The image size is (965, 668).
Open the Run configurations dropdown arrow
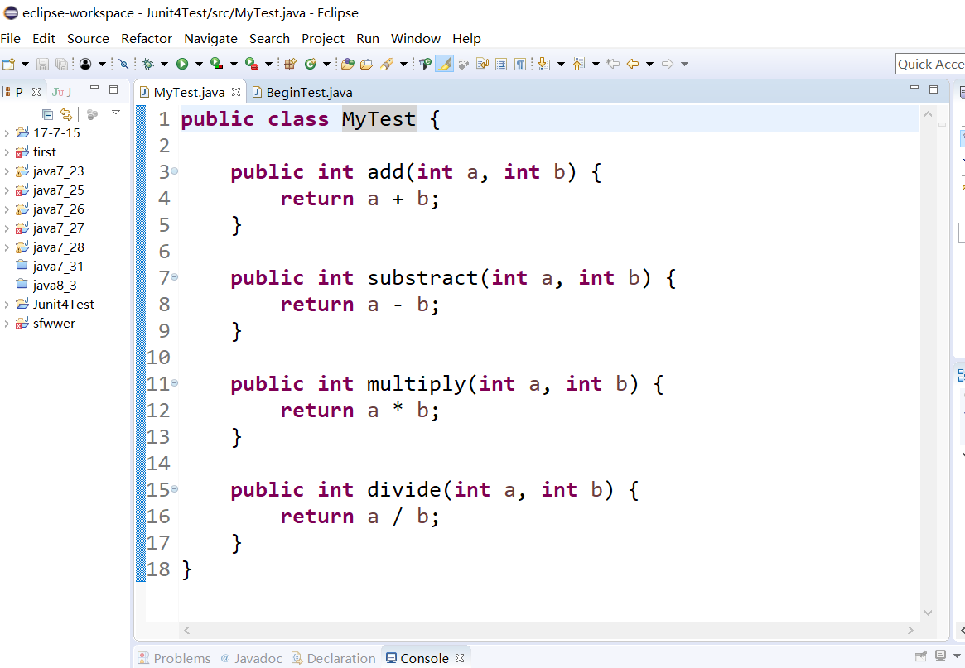[x=199, y=64]
